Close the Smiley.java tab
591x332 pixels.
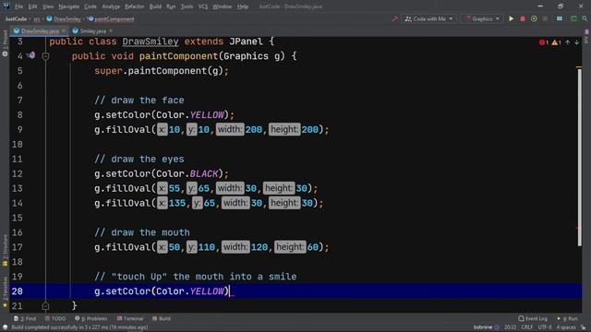(x=111, y=30)
